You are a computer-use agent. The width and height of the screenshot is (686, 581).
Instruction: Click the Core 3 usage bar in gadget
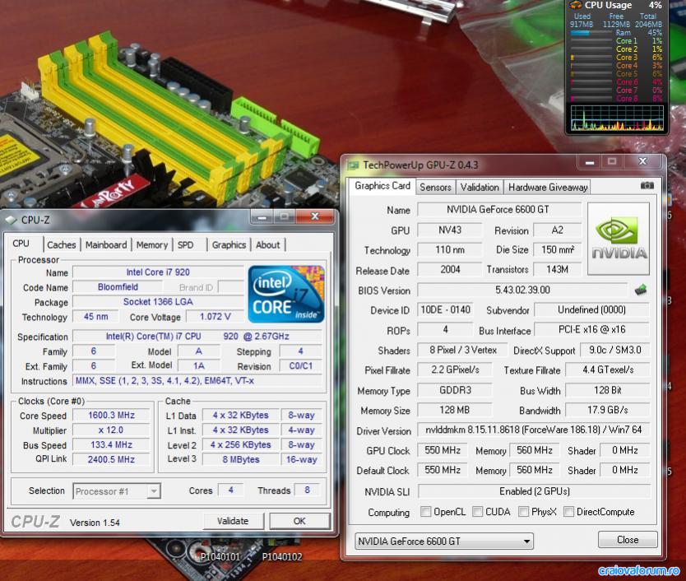pos(591,58)
